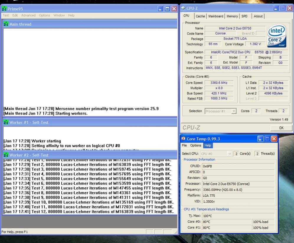Open the Options menu in Prime95
294x243 pixels.
point(45,15)
